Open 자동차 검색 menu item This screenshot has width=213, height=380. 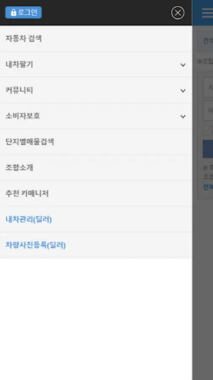[96, 38]
